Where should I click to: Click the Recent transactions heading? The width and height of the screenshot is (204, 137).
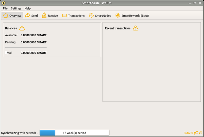click(118, 28)
